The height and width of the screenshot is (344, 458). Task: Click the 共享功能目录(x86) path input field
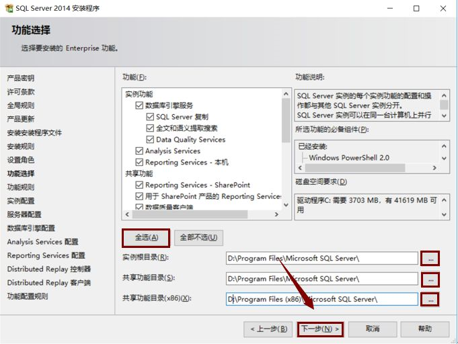coord(322,300)
